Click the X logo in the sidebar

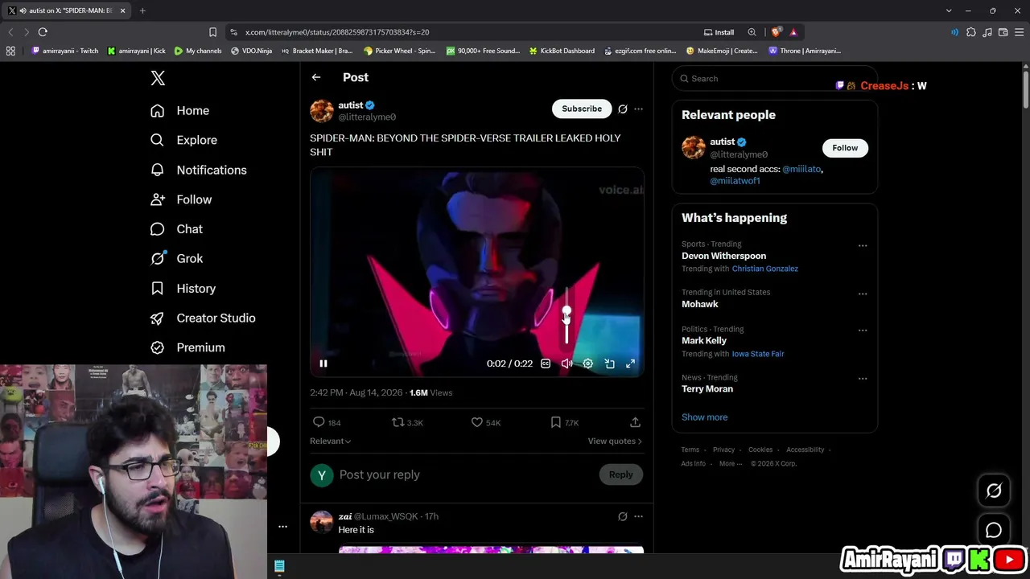tap(158, 78)
